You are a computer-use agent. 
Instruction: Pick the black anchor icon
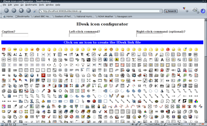coord(49,112)
